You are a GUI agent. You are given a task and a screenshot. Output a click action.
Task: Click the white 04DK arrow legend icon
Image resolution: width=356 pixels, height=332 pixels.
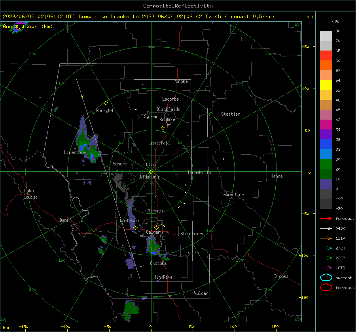coord(326,228)
